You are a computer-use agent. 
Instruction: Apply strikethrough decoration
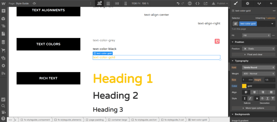[x=262, y=98]
